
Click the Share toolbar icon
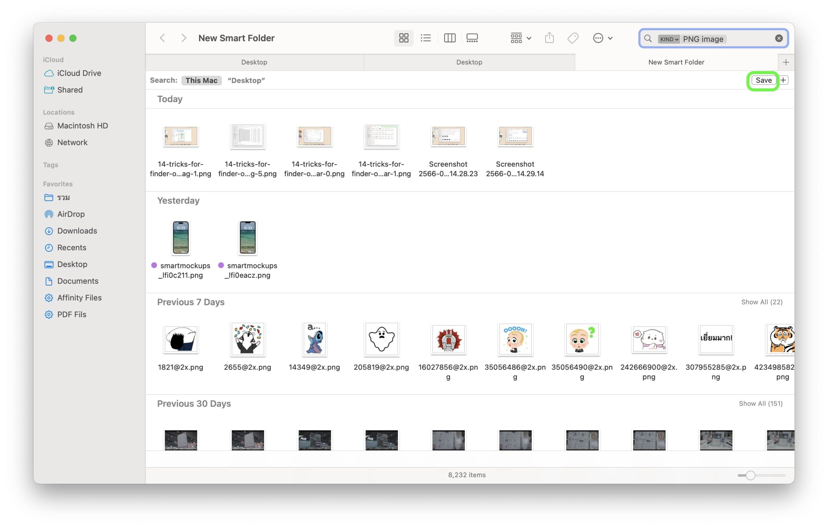[549, 38]
